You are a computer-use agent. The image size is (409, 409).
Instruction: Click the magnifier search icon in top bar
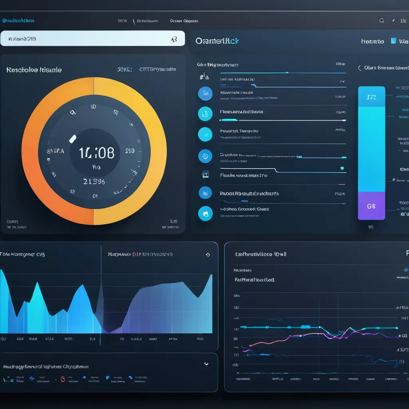[382, 21]
